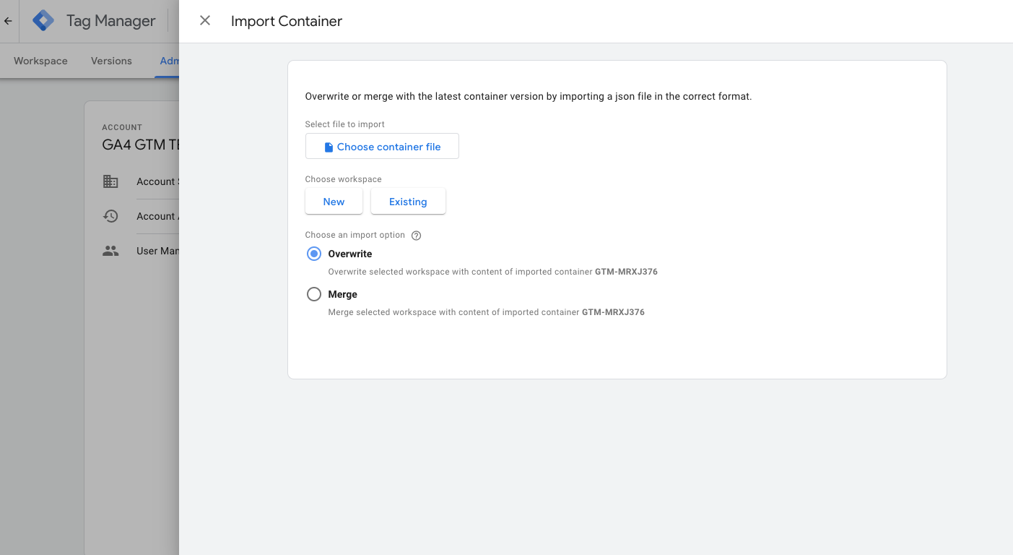The height and width of the screenshot is (555, 1013).
Task: Click the GTM-MRXJ376 ID in Merge description
Action: 613,313
